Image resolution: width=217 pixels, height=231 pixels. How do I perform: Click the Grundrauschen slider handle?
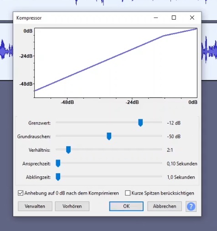click(x=109, y=136)
